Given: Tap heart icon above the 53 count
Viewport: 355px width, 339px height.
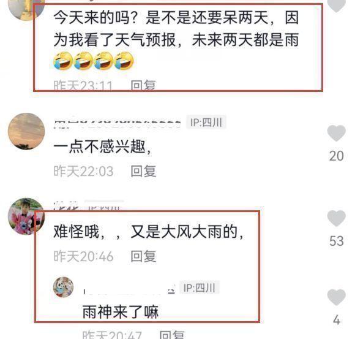Looking at the screenshot, I should coord(336,218).
